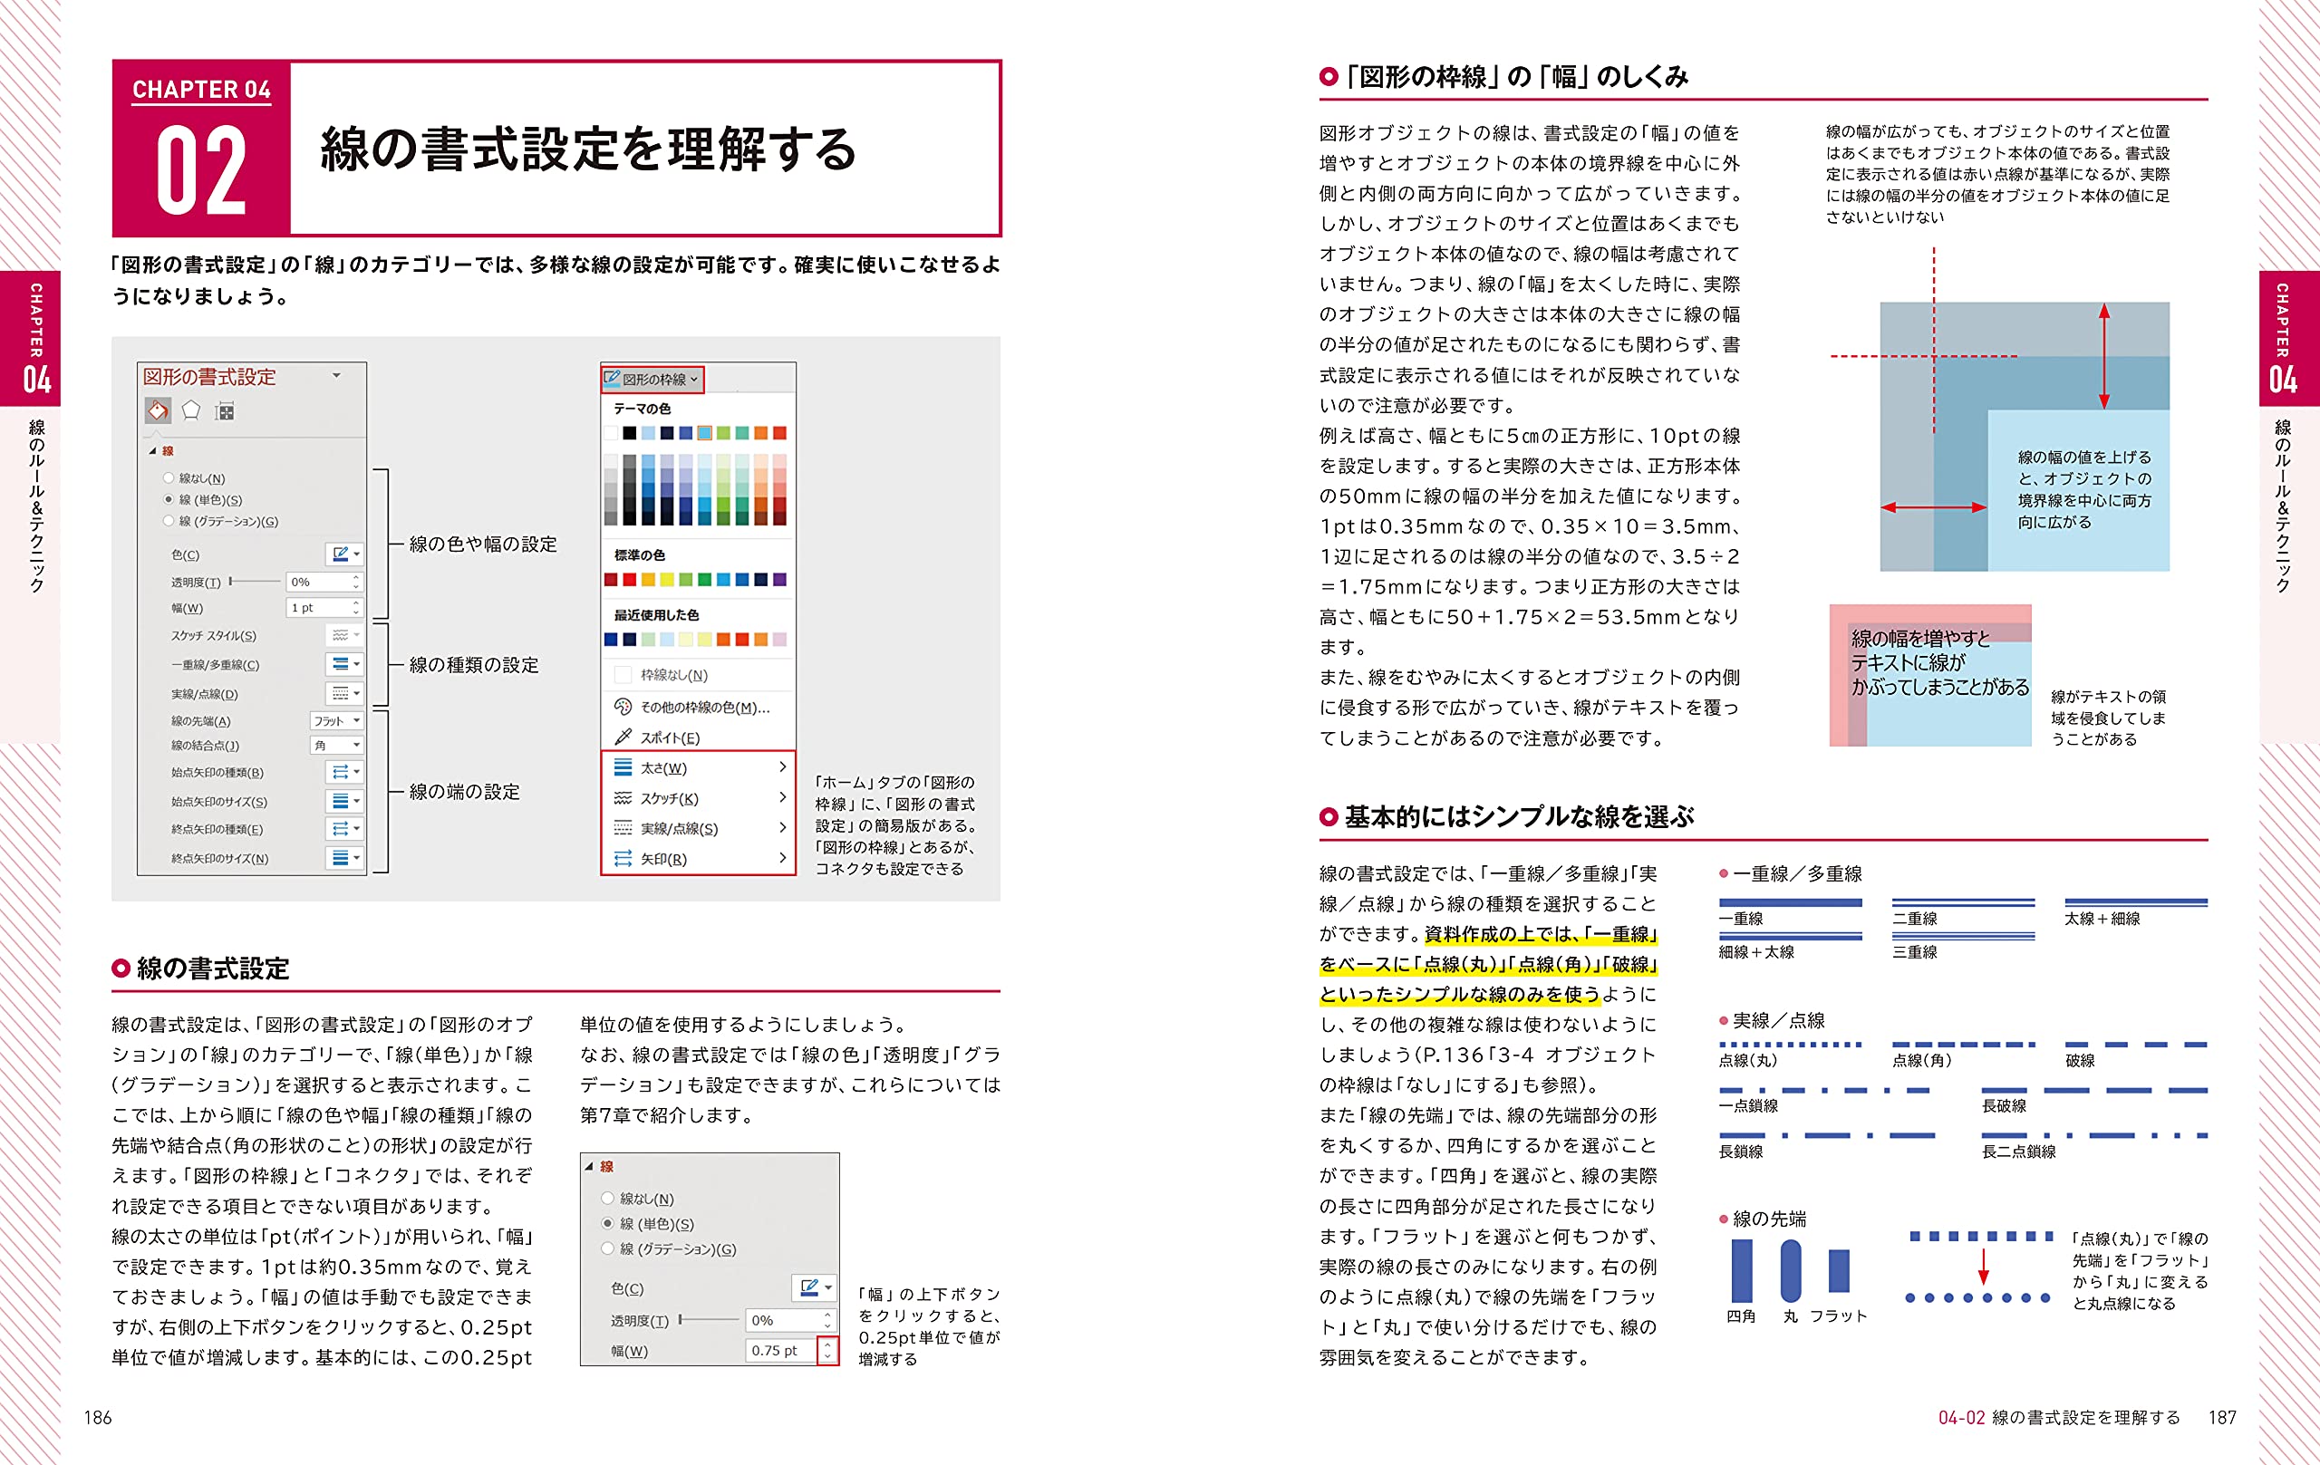Pick the white swatch in テーマの色

(611, 433)
